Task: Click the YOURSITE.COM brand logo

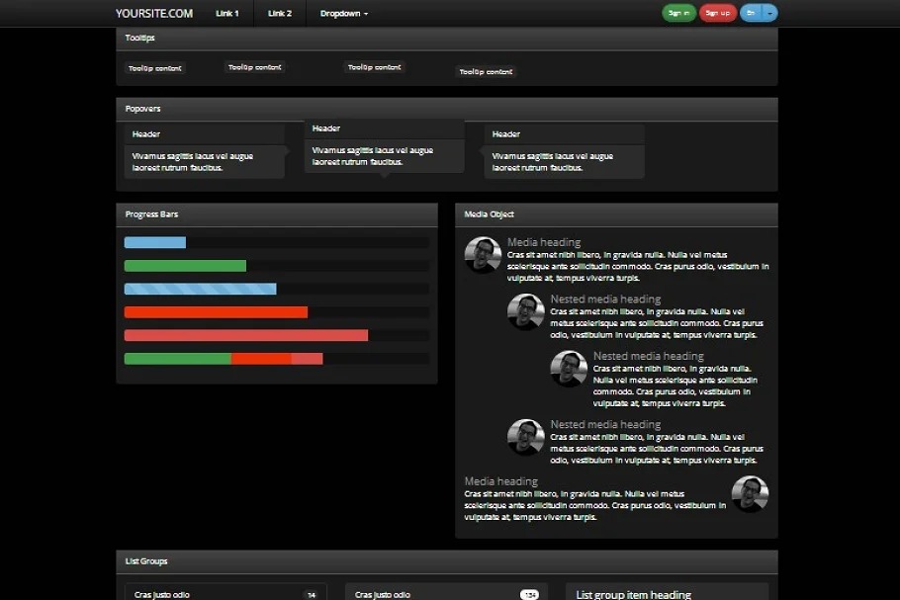Action: pos(154,13)
